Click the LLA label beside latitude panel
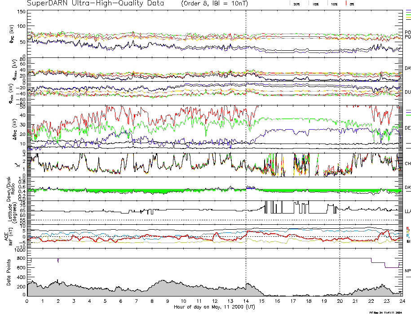 pyautogui.click(x=408, y=211)
